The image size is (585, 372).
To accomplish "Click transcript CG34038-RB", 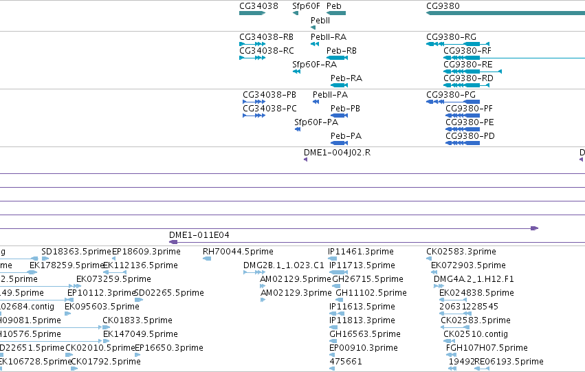I will [252, 44].
